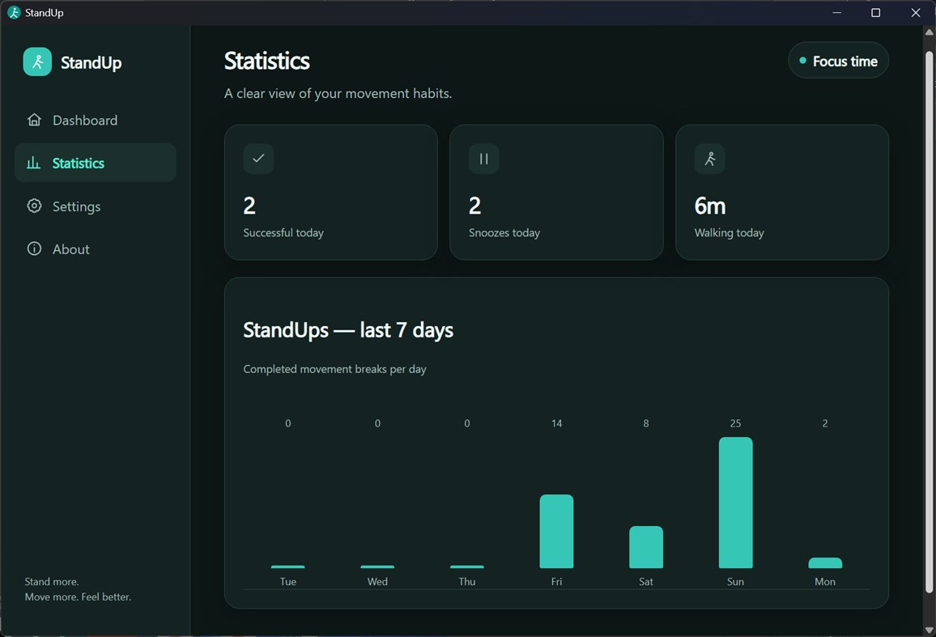This screenshot has width=936, height=637.
Task: Click the Completed movement breaks per day subtitle
Action: pos(335,369)
